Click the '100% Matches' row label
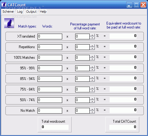Screen dimensions: 148x136 24,58
